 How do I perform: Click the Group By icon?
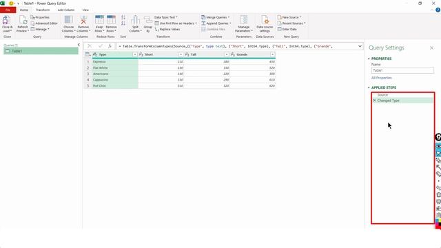tap(148, 20)
